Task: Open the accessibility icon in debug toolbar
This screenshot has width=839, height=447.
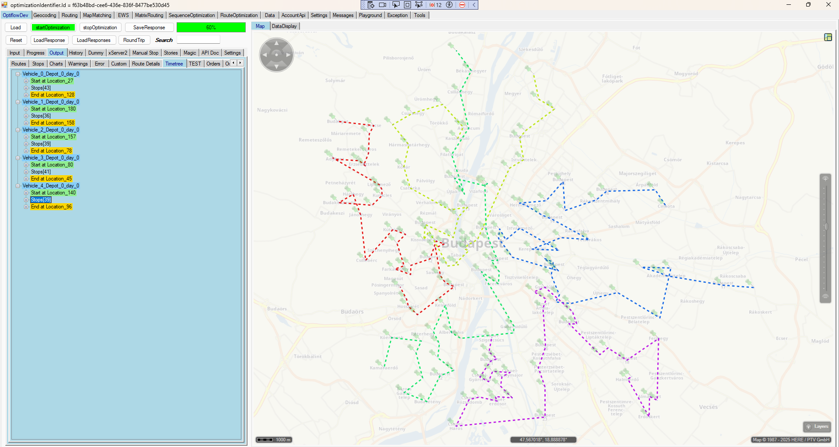Action: [449, 5]
